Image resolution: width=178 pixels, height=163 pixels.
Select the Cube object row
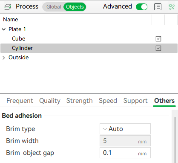tap(89, 39)
